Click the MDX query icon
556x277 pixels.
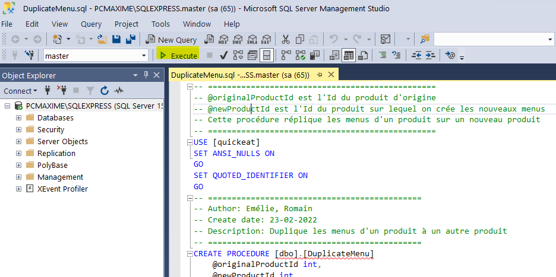[x=223, y=39]
